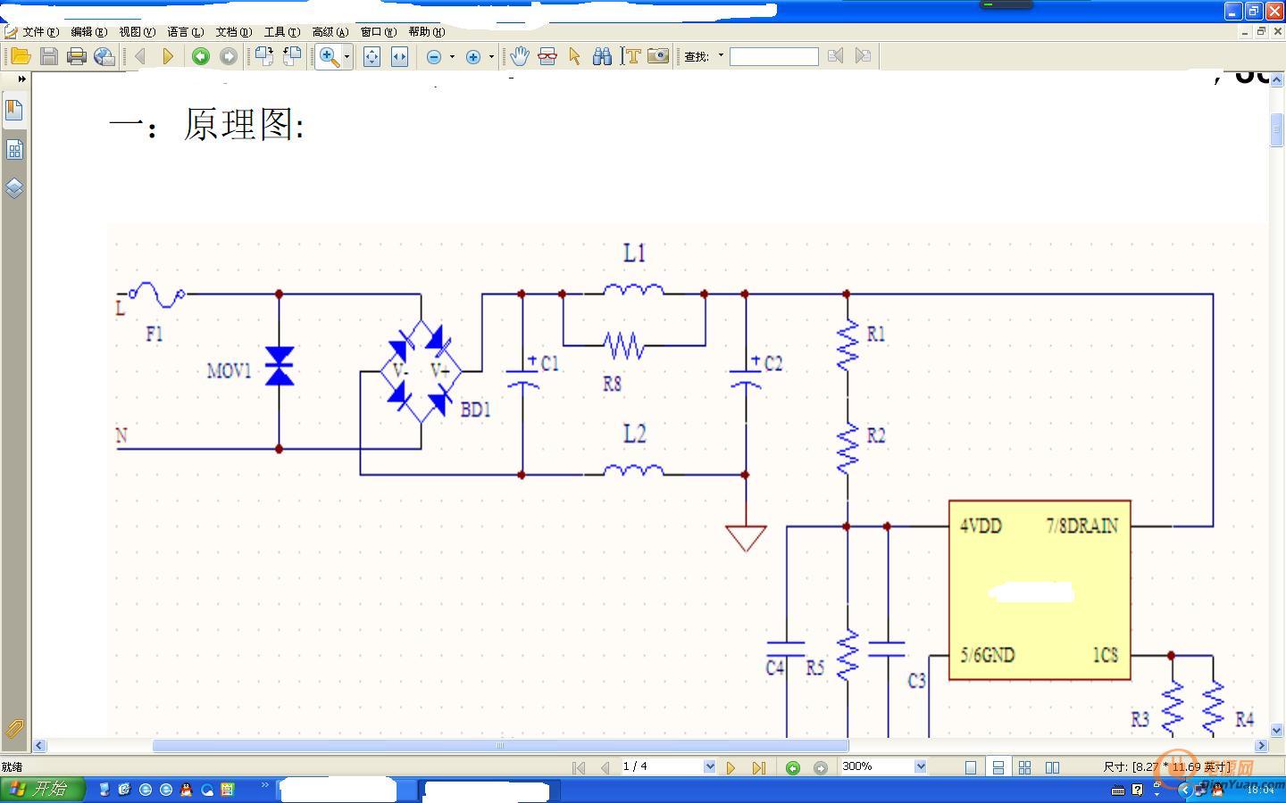Click the Print icon in toolbar
Screen dimensions: 1286x803
77,57
